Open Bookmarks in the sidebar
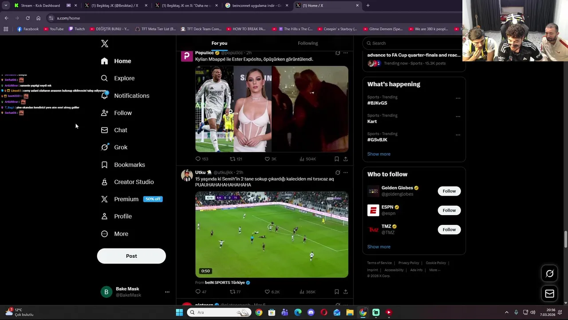568x320 pixels. coord(123,165)
